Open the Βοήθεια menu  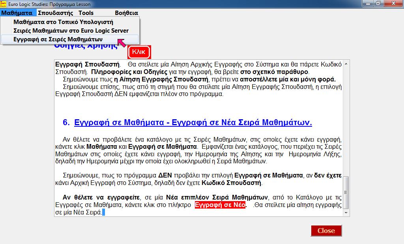pyautogui.click(x=126, y=13)
